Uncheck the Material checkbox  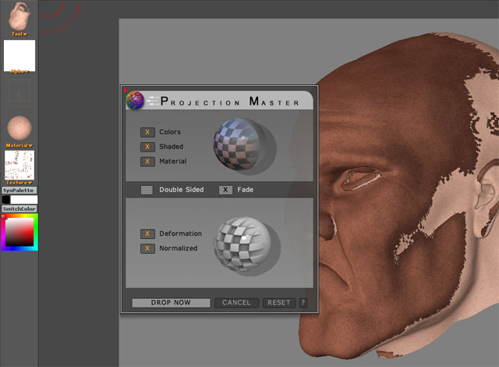pyautogui.click(x=147, y=162)
